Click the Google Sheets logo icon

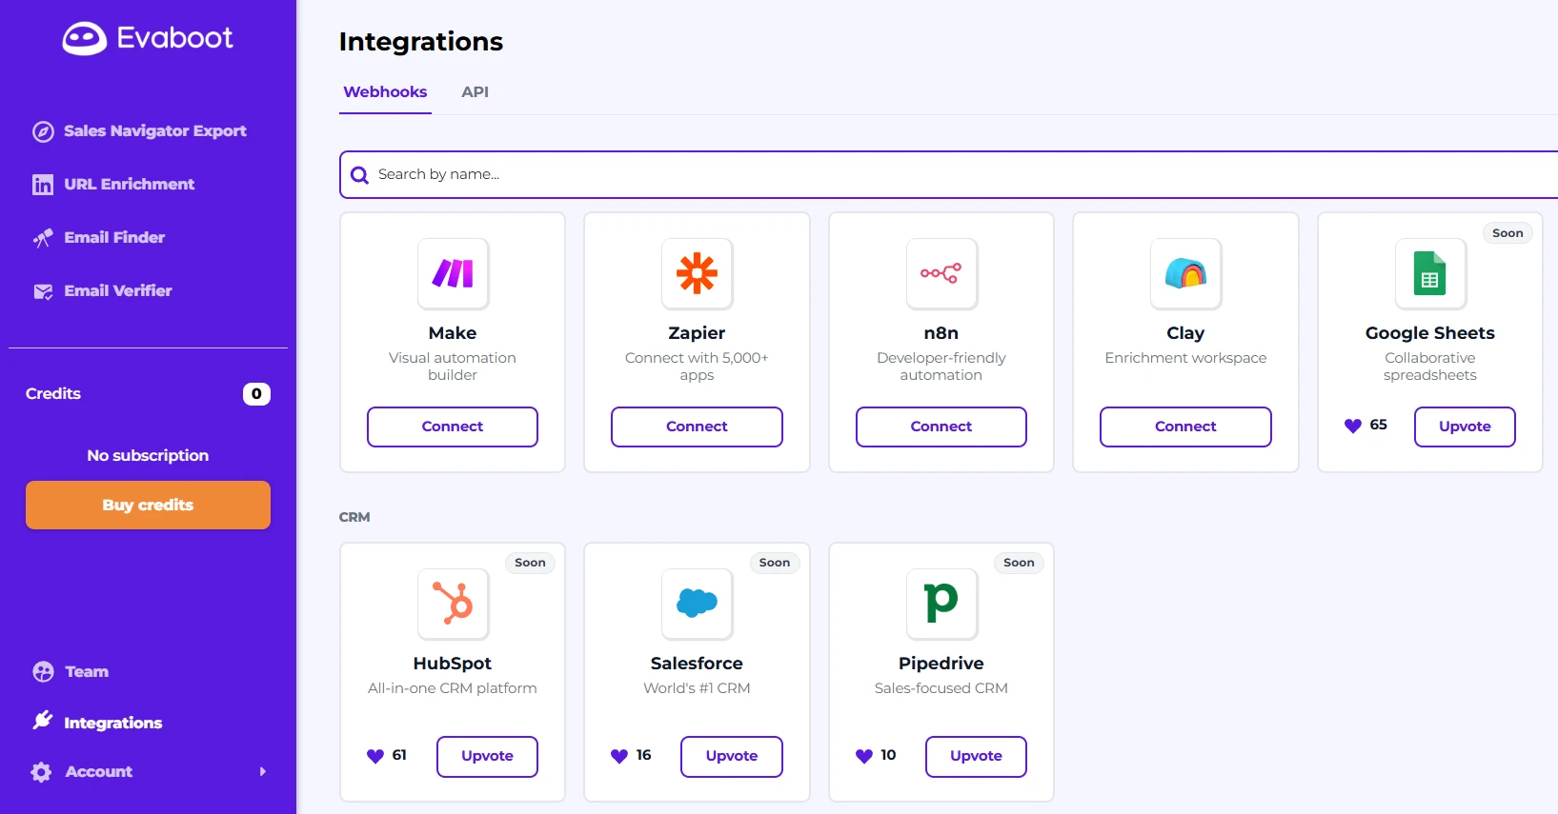point(1430,274)
